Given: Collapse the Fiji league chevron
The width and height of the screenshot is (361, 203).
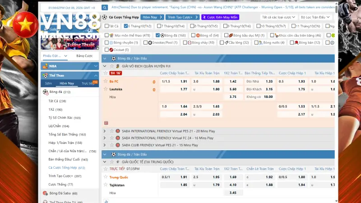Looking at the screenshot, I should [105, 66].
